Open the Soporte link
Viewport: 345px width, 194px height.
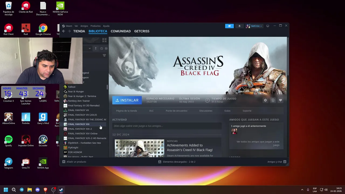click(247, 111)
